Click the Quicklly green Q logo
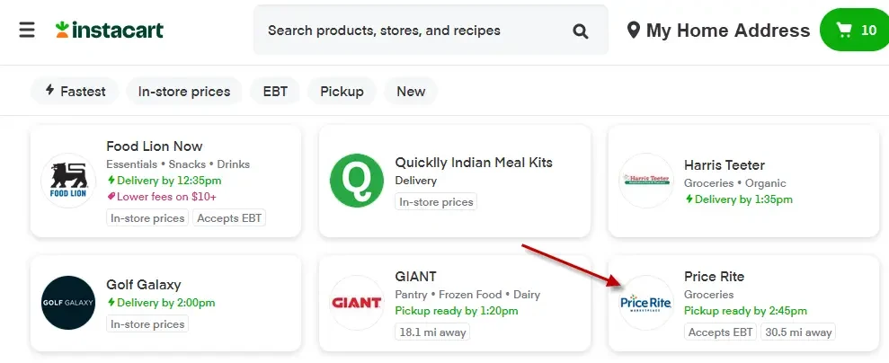889x363 pixels. pyautogui.click(x=357, y=181)
